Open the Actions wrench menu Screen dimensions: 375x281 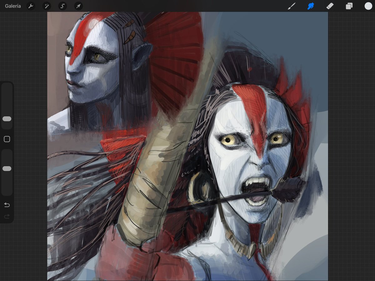point(31,6)
